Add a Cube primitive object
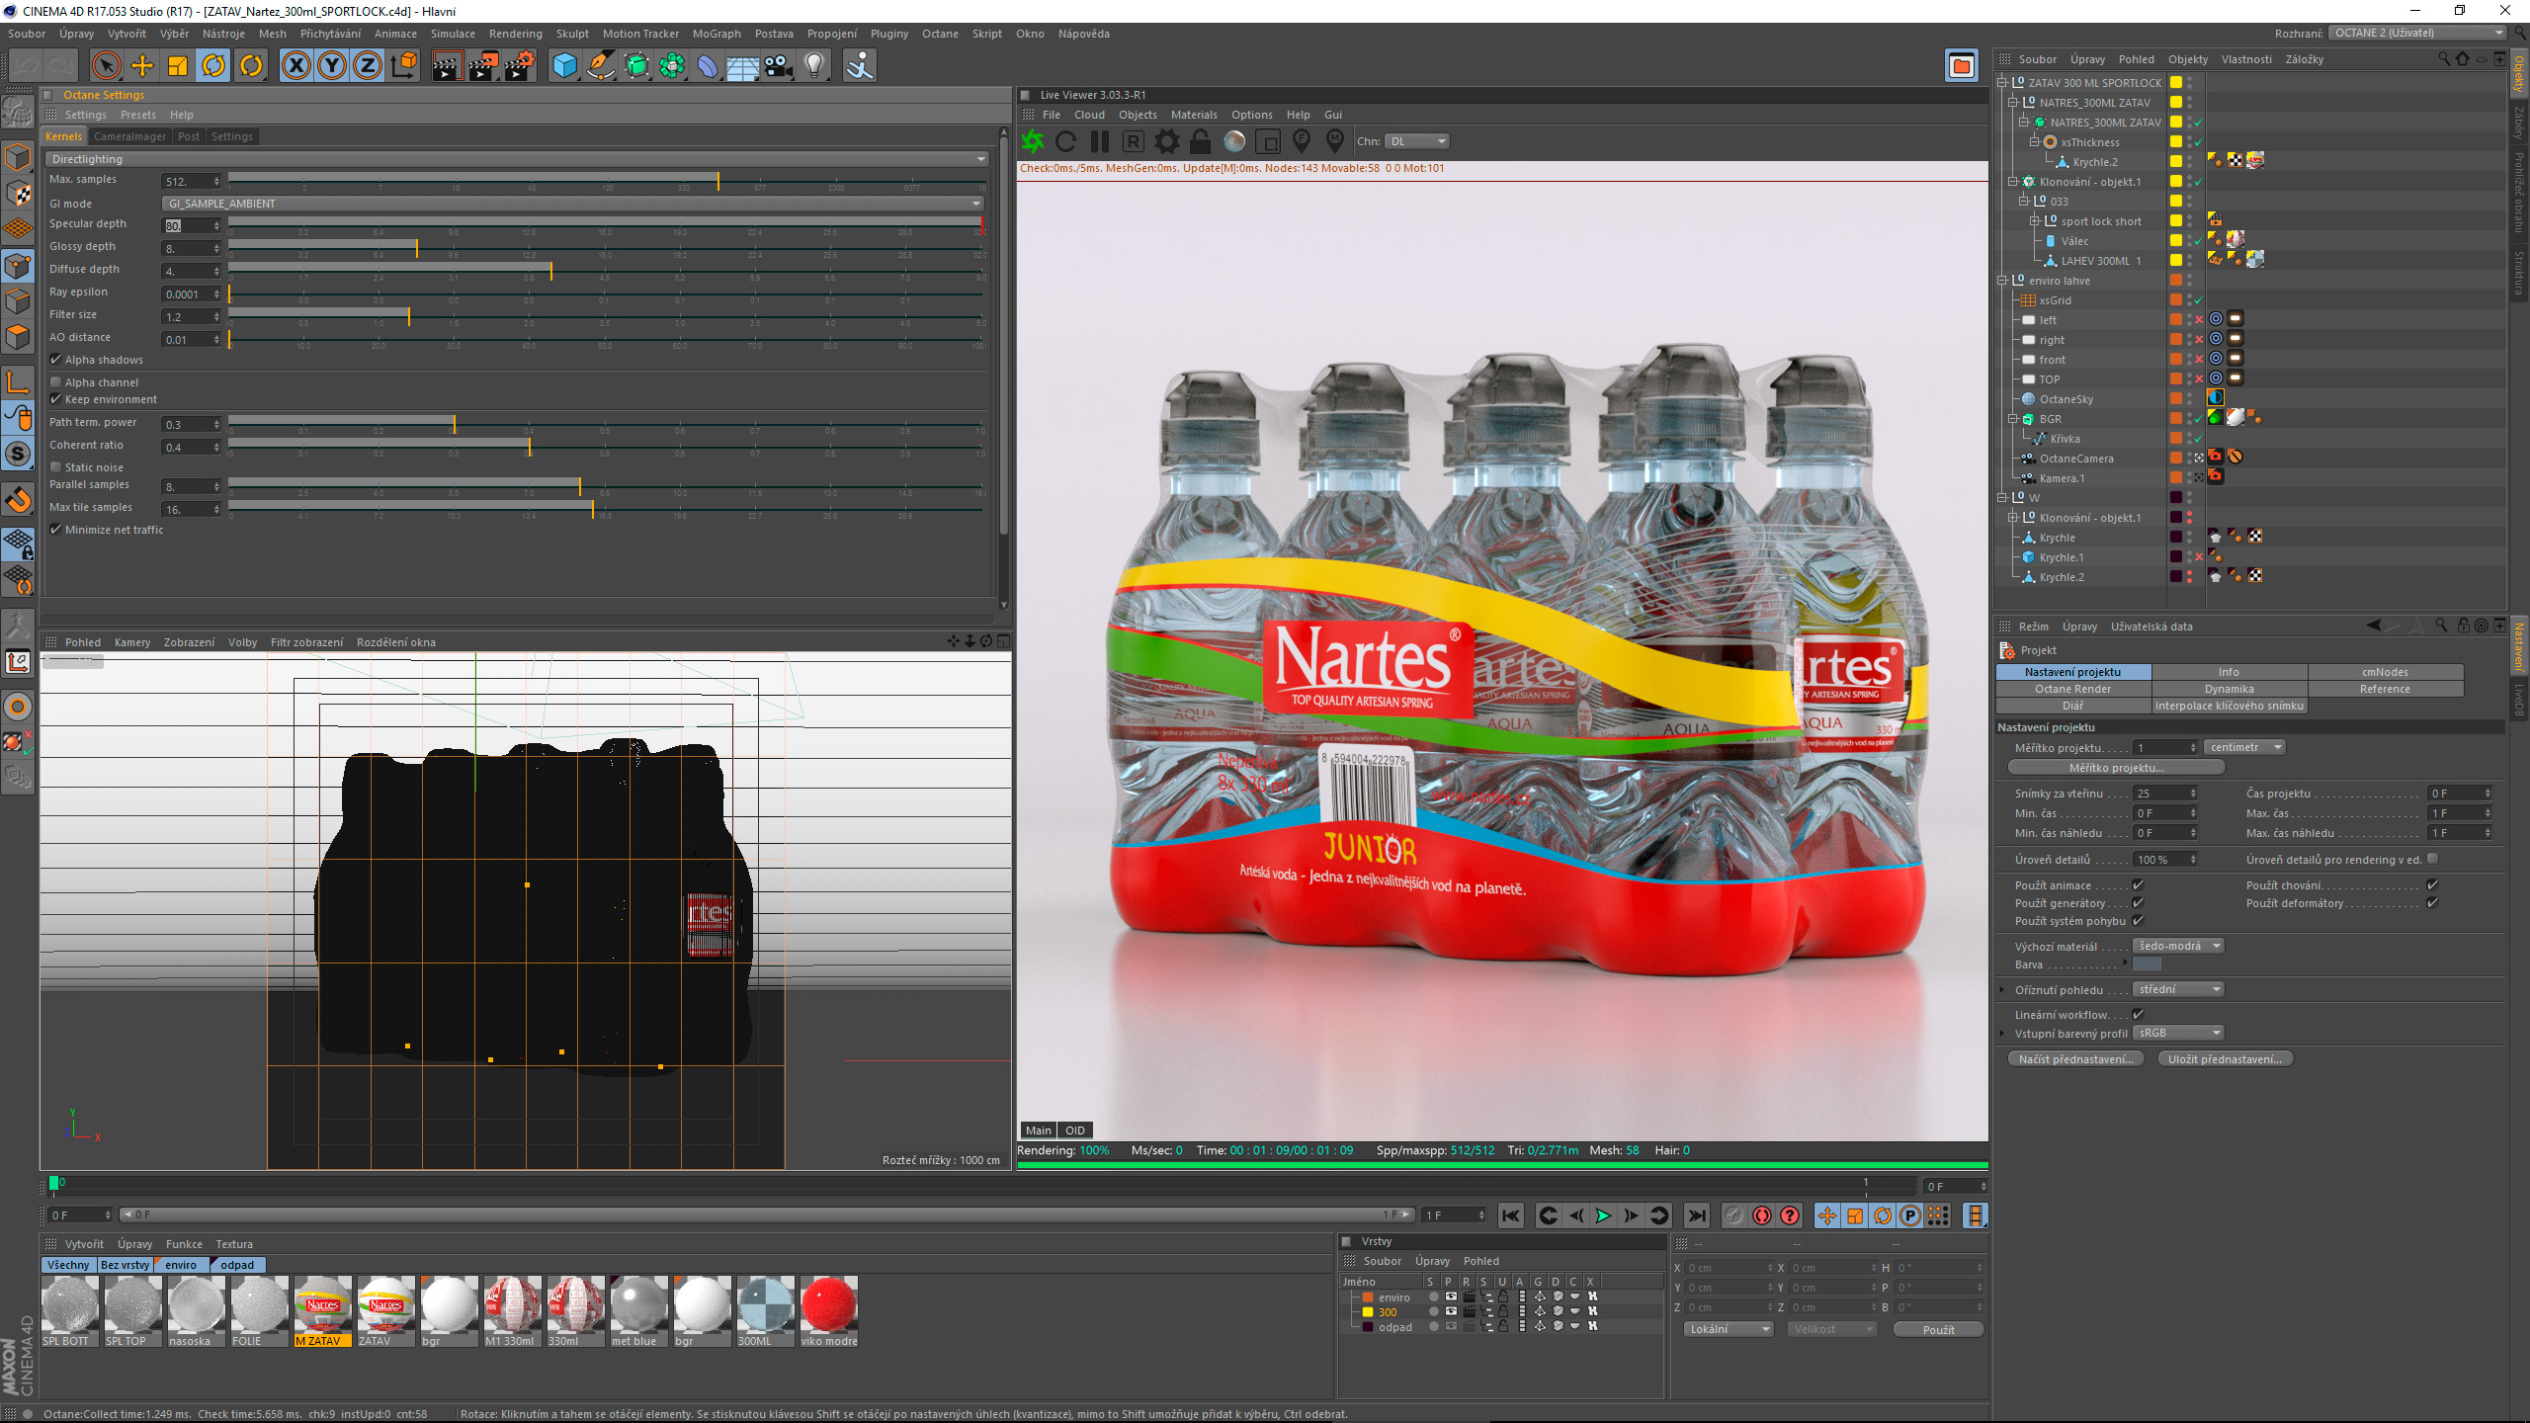 pos(564,66)
